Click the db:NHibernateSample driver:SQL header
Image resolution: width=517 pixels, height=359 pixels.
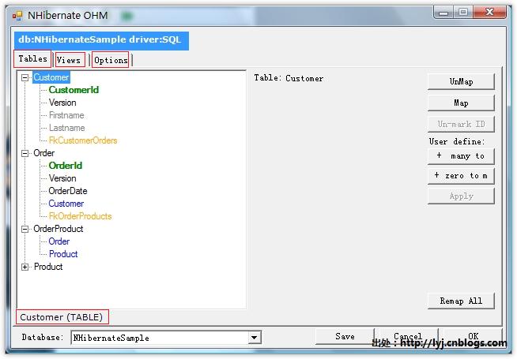coord(101,40)
